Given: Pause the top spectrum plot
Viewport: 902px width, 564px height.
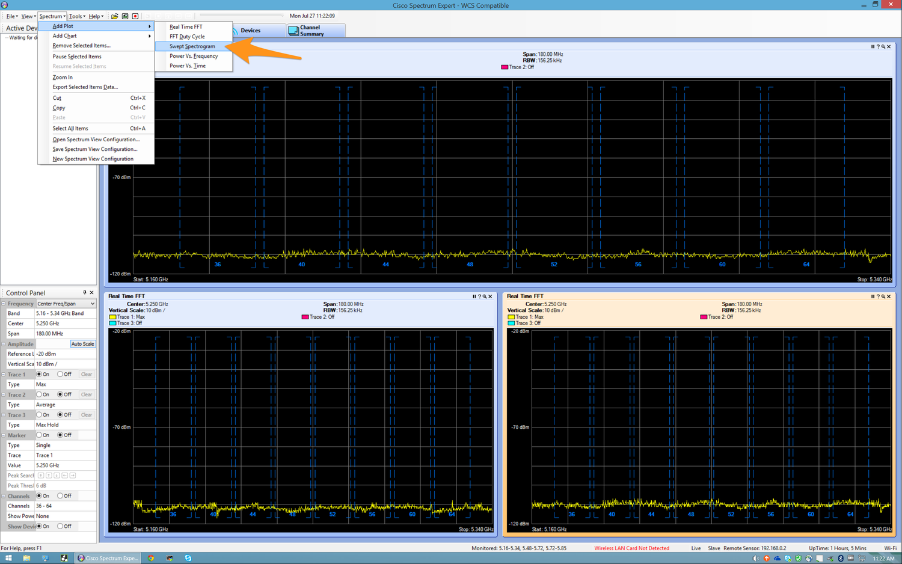Looking at the screenshot, I should pos(873,46).
